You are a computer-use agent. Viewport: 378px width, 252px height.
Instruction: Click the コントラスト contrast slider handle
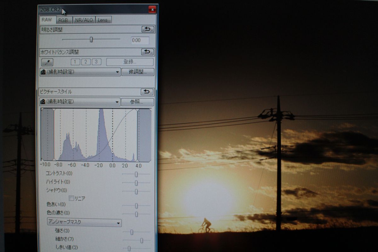pyautogui.click(x=136, y=174)
